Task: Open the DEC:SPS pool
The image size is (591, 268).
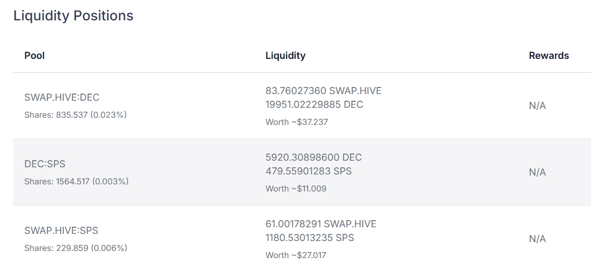Action: 45,164
